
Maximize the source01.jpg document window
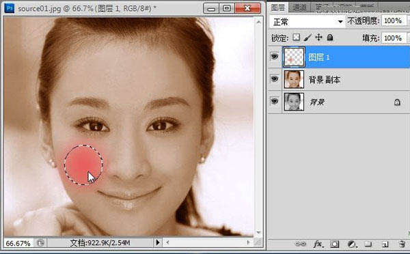coord(227,8)
